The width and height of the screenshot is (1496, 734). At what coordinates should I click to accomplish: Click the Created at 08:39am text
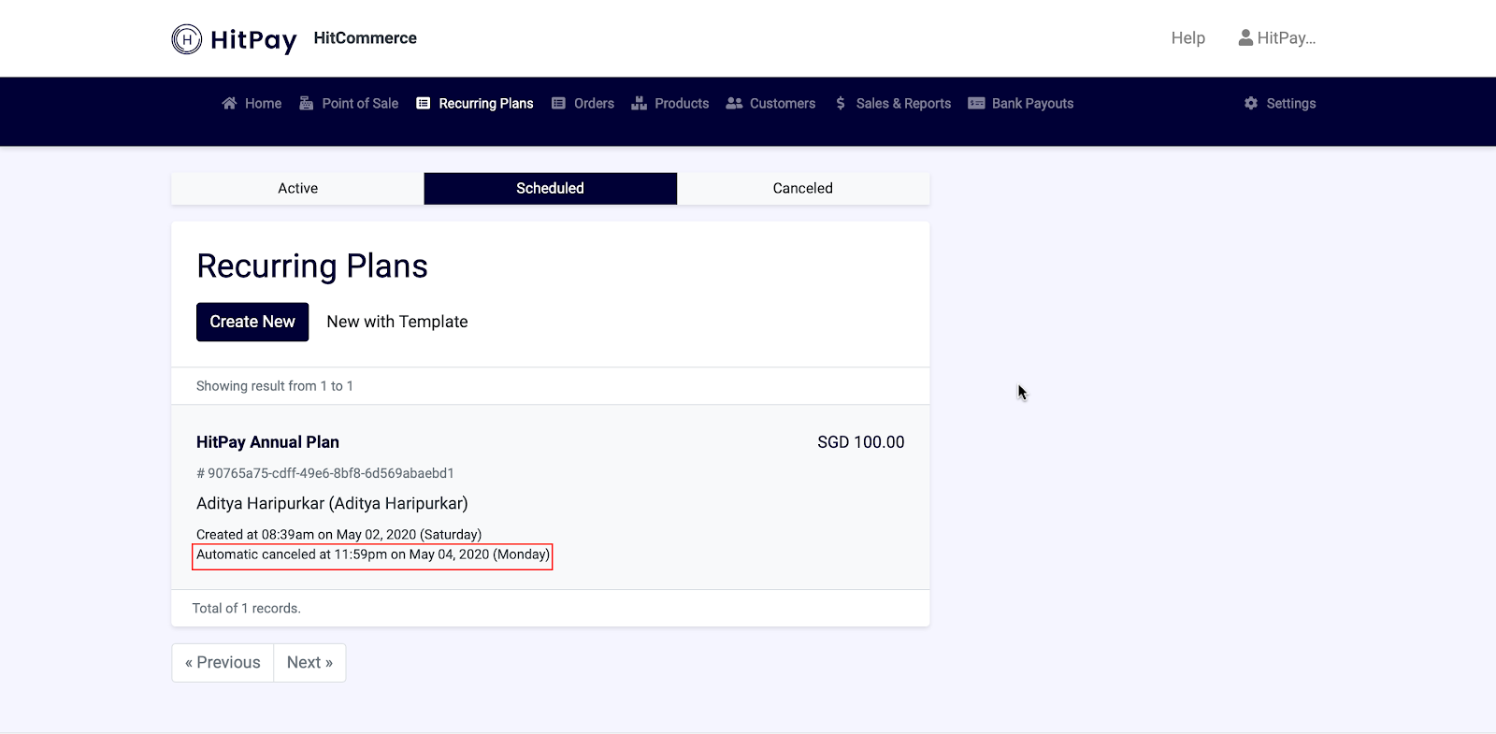(338, 535)
